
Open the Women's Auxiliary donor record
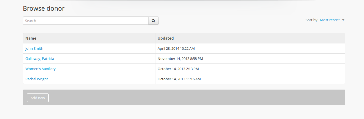(x=41, y=69)
